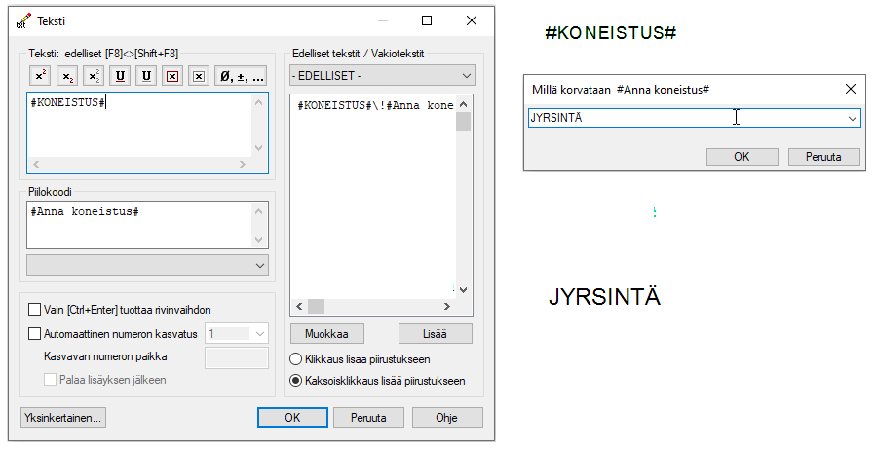Apply the red underline format
Screen dimensions: 875x449
click(120, 76)
